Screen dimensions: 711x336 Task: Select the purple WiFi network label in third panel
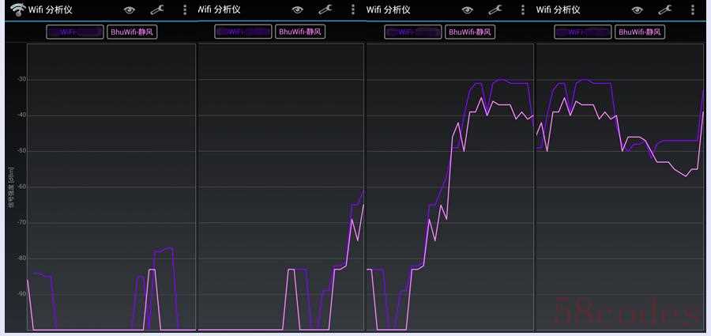tap(412, 32)
